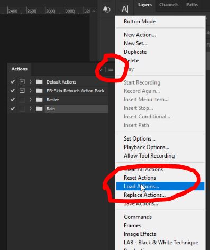Viewport: 210px width, 250px height.
Task: Select the Actions panel tab
Action: coord(19,69)
